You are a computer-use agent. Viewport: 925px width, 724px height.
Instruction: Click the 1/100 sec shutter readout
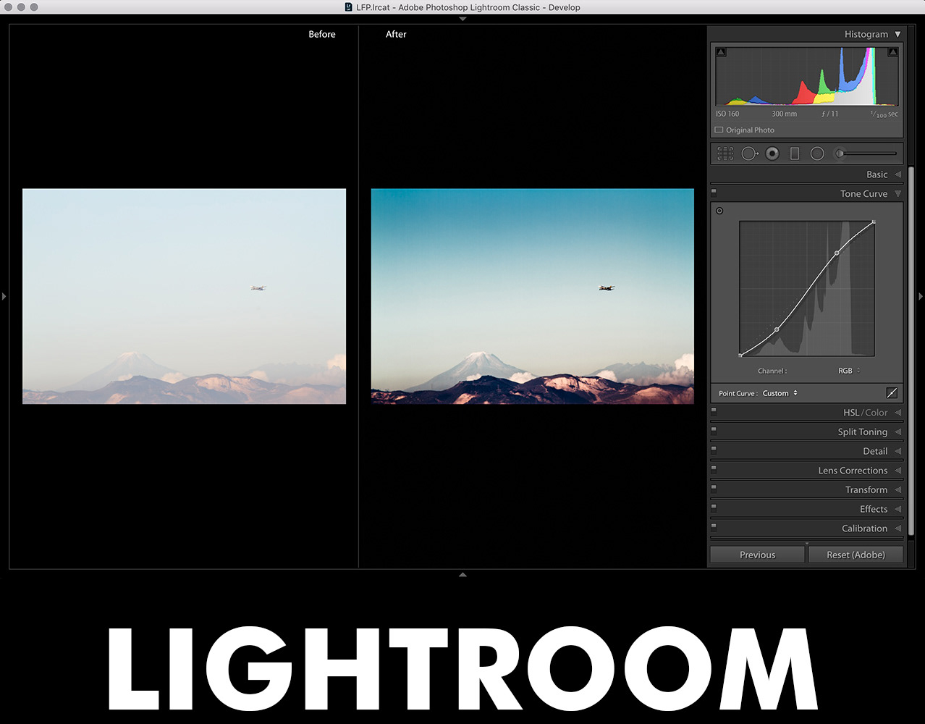click(884, 114)
